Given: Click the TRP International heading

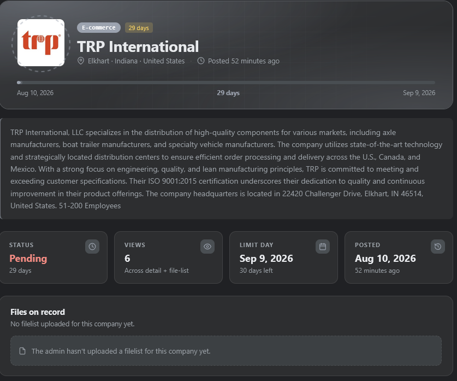Looking at the screenshot, I should [x=138, y=46].
